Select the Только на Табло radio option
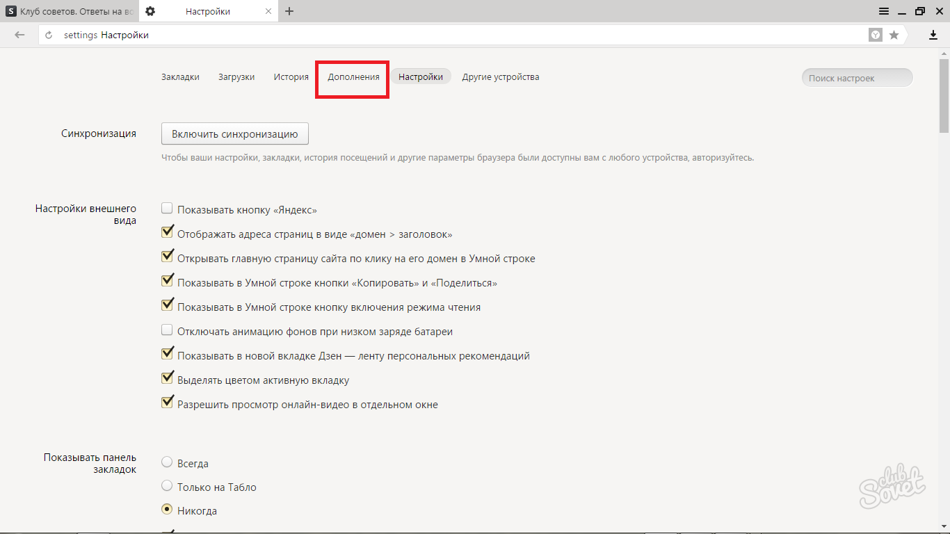The width and height of the screenshot is (950, 534). pyautogui.click(x=167, y=485)
